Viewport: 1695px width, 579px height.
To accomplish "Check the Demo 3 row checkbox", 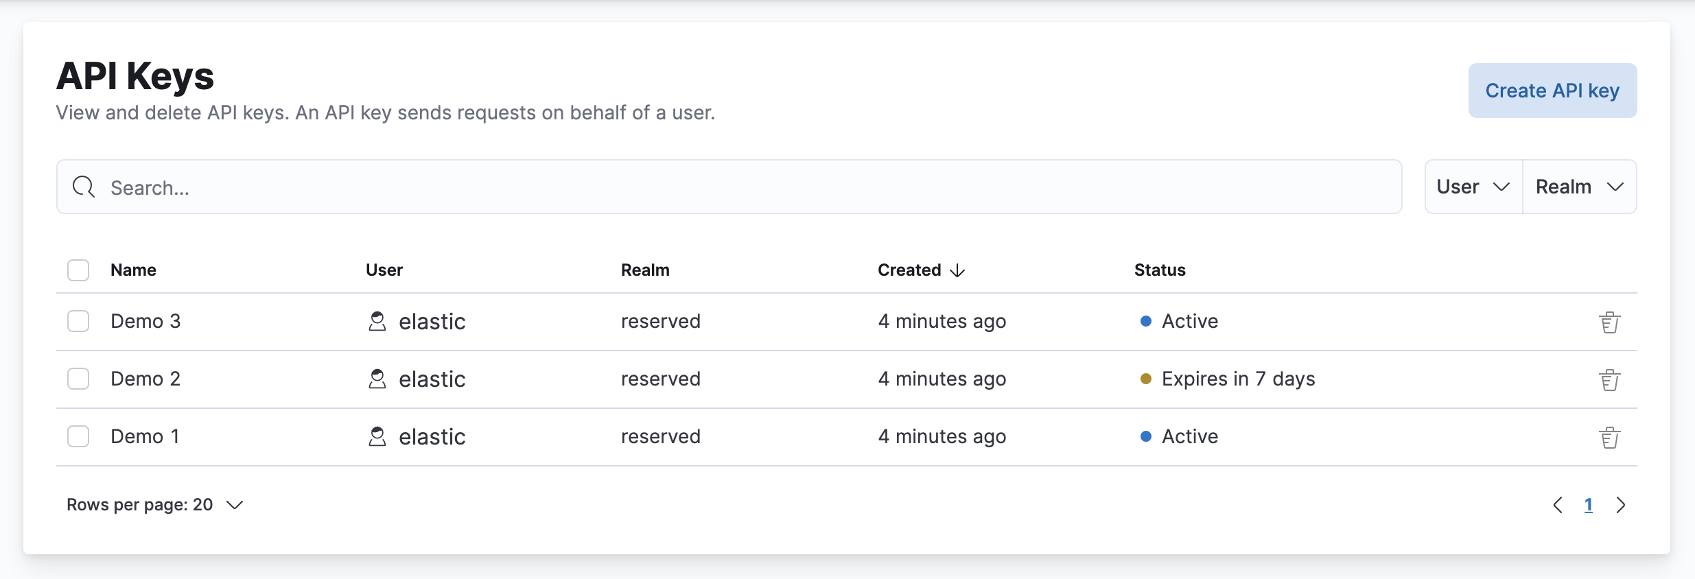I will [x=78, y=321].
